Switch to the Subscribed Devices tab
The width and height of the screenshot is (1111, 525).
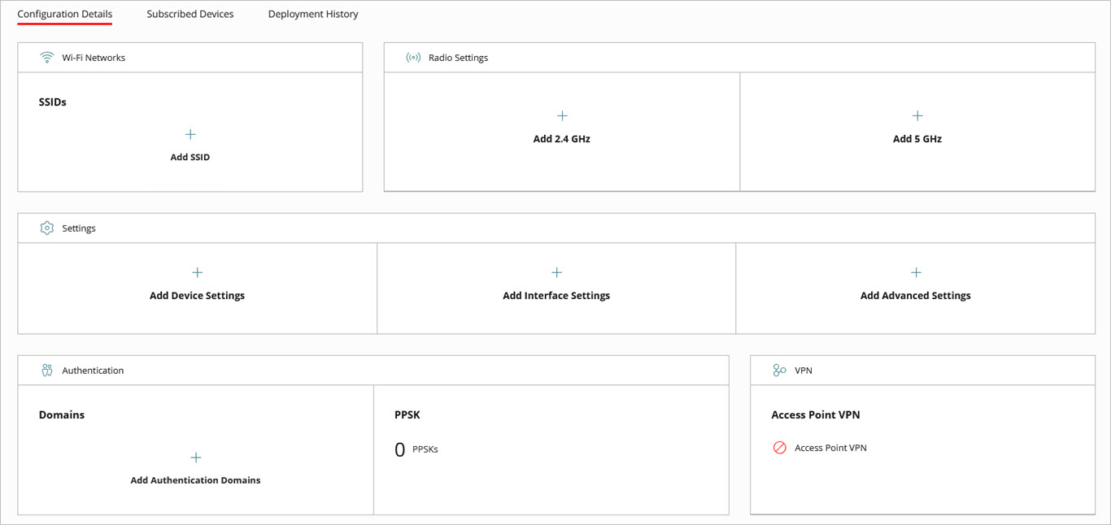(190, 14)
